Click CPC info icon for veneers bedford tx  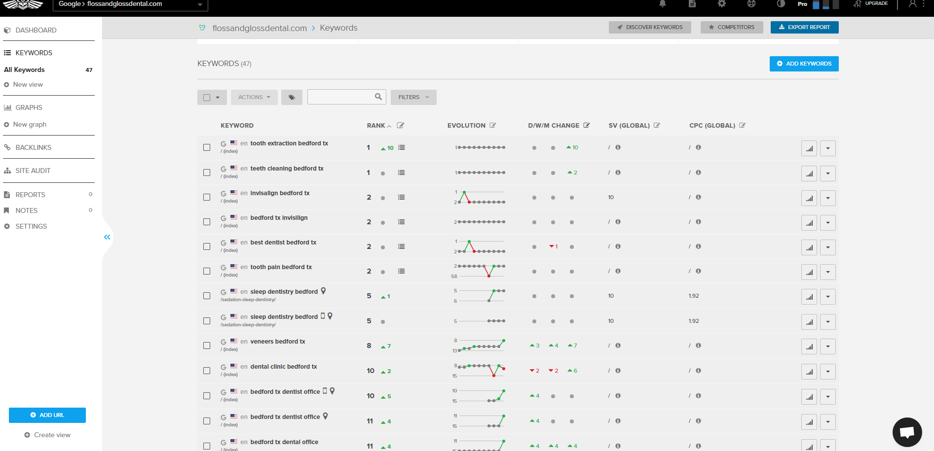(698, 346)
